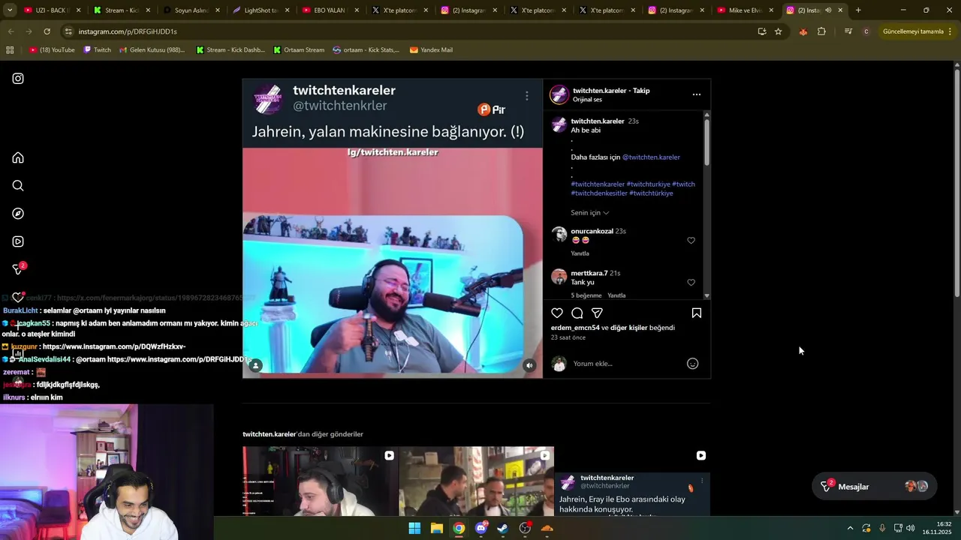Open Chrome extensions puzzle icon

[x=821, y=31]
